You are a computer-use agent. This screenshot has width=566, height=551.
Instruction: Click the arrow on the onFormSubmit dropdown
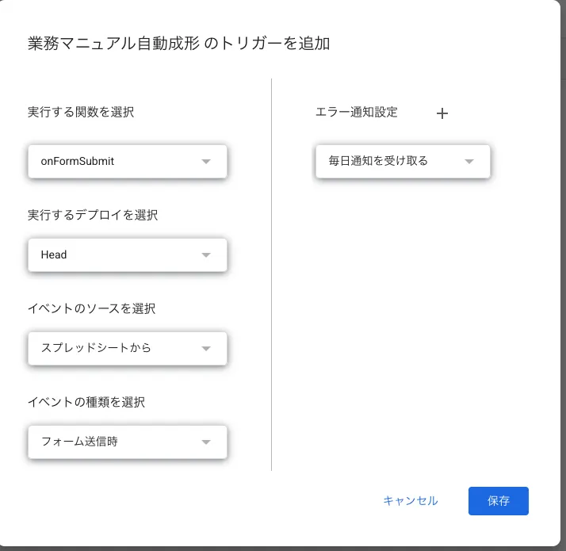(x=206, y=162)
